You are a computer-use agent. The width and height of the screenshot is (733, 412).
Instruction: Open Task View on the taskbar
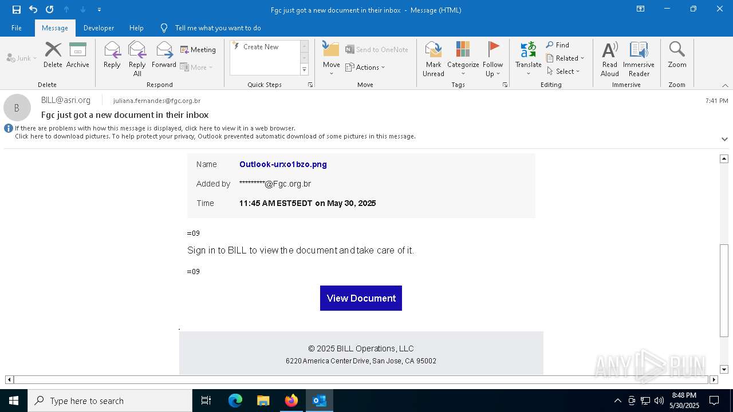click(206, 401)
